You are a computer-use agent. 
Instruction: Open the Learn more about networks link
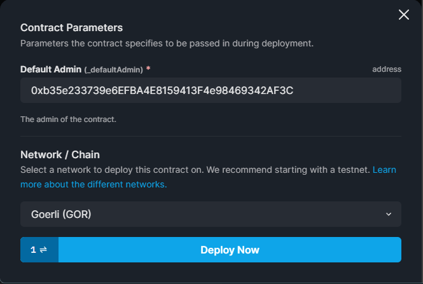point(384,170)
